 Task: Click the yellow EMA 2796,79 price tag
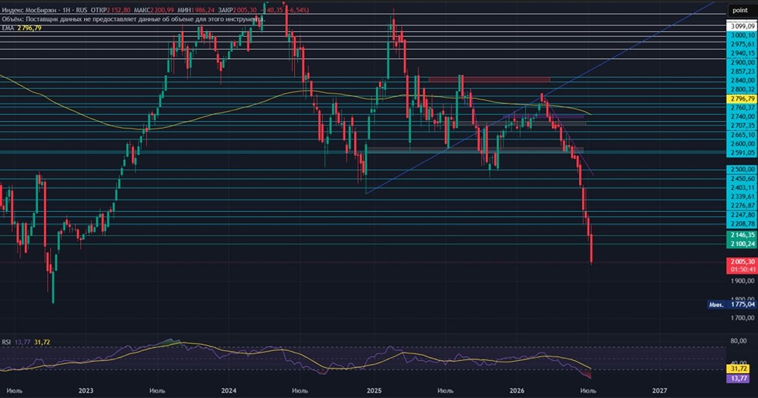742,99
